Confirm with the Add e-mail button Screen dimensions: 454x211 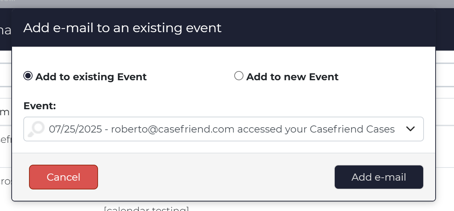coord(379,177)
